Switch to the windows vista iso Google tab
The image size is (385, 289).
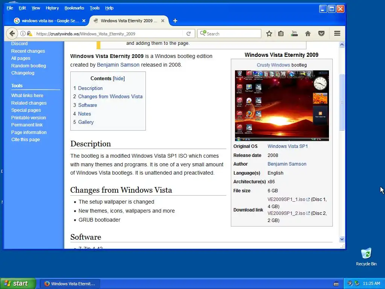(50, 21)
